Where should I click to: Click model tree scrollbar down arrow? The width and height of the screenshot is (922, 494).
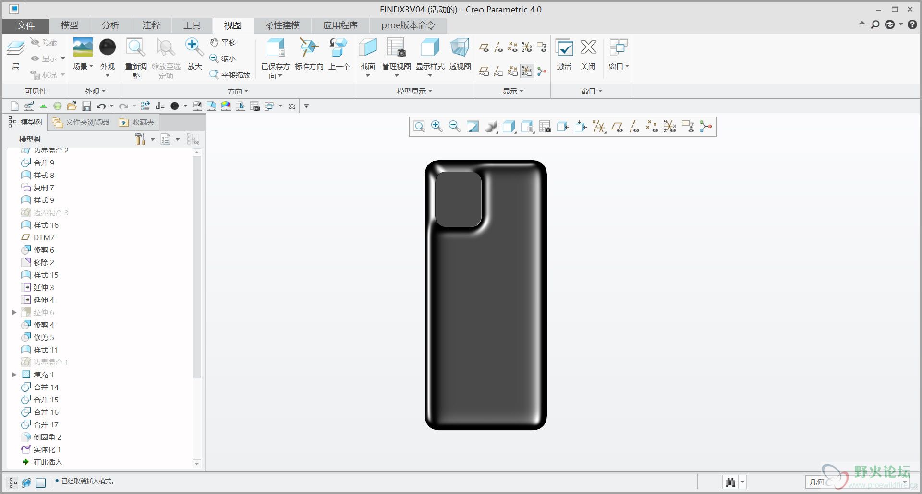pyautogui.click(x=196, y=464)
